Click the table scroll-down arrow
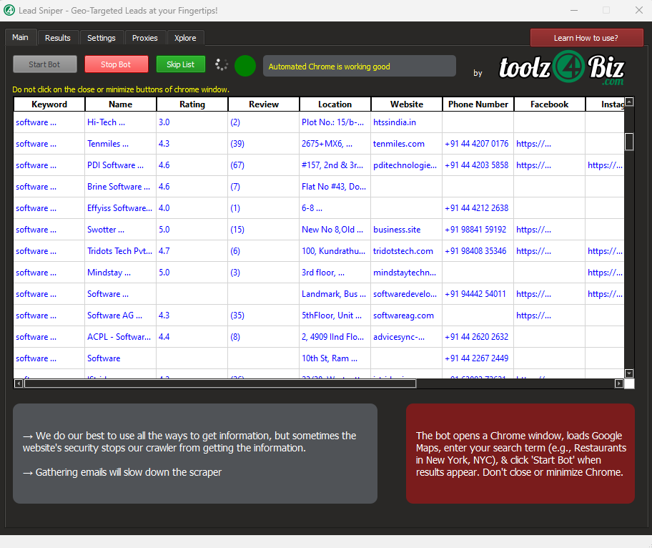 (x=629, y=373)
